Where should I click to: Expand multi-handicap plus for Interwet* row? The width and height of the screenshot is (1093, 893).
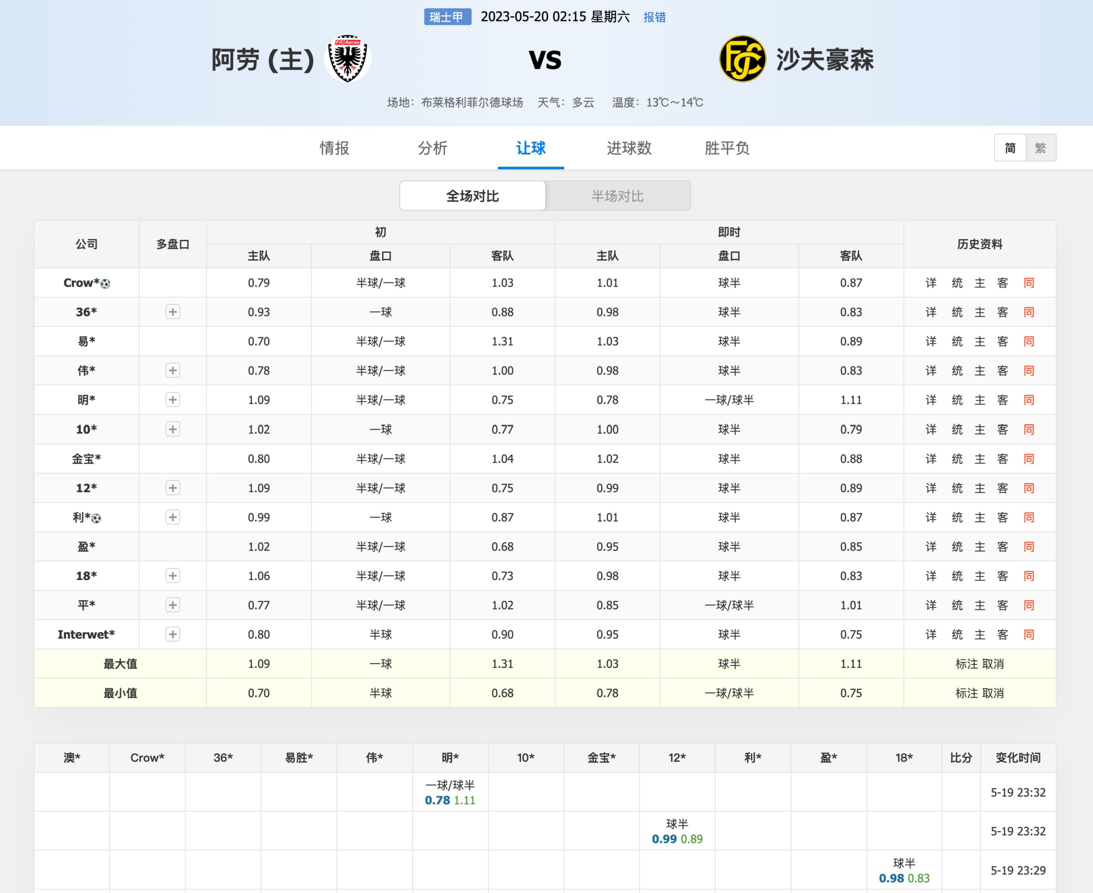pos(173,634)
